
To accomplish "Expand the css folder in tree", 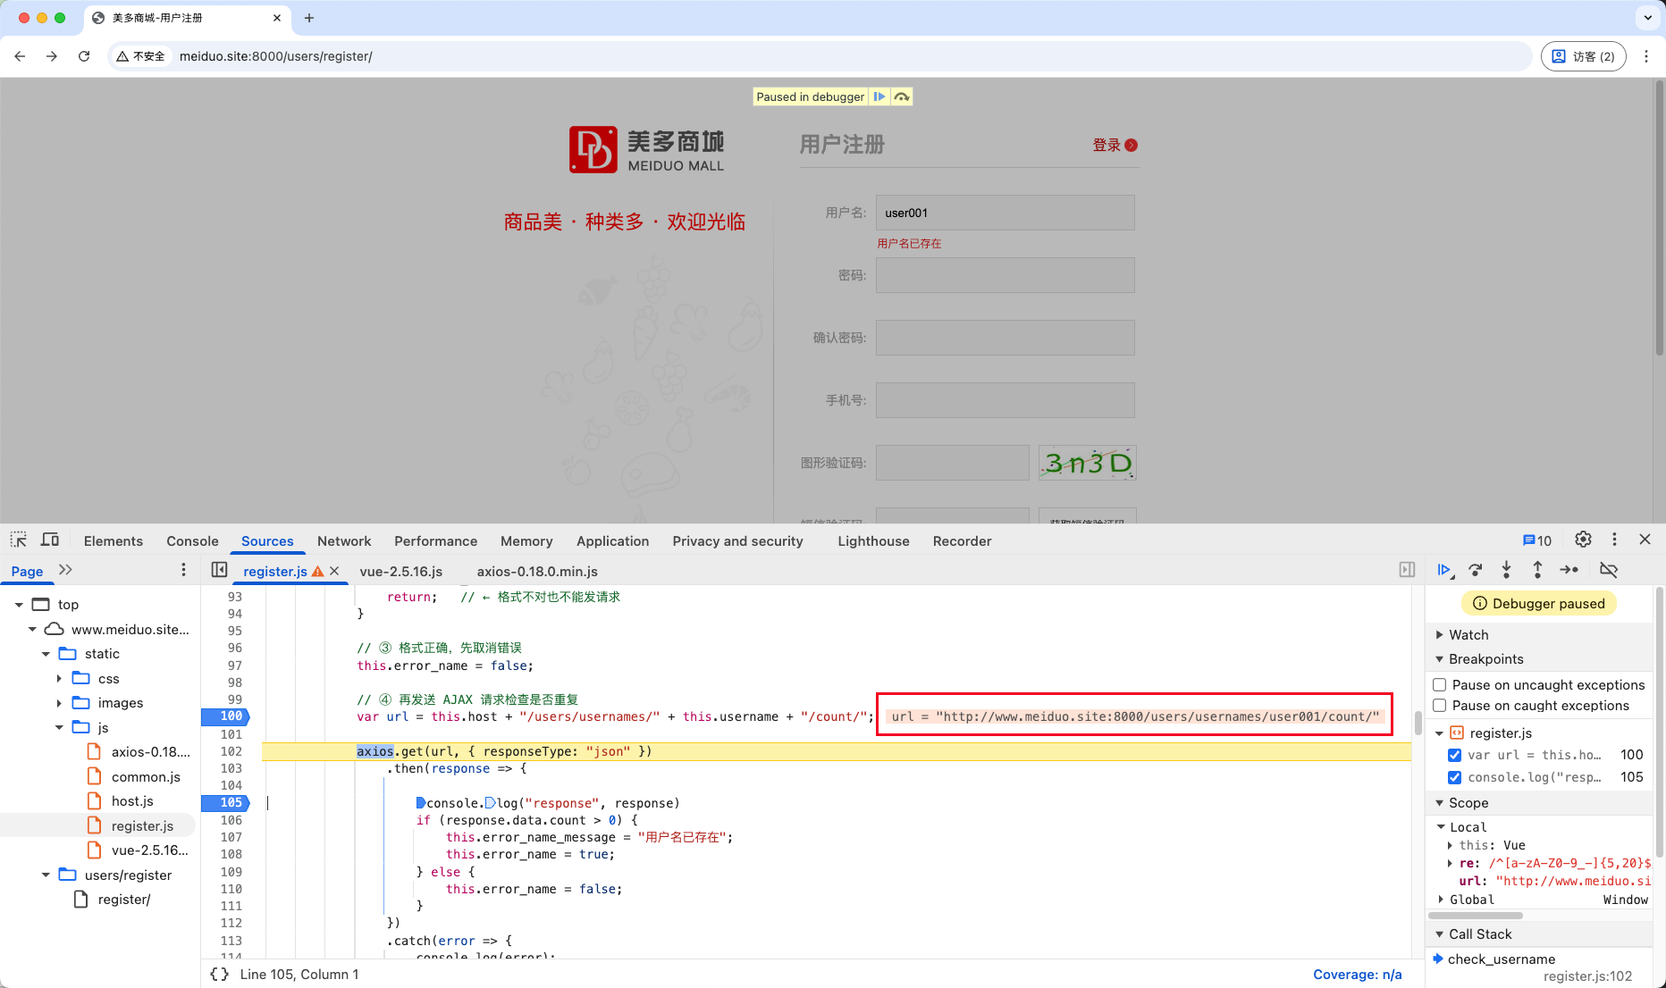I will point(59,679).
